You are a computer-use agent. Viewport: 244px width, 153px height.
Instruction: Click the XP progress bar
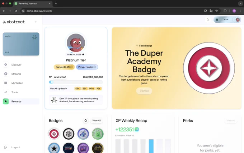click(x=76, y=82)
